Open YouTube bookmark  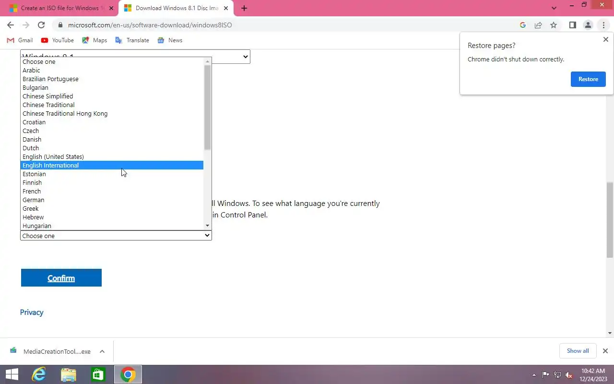tap(58, 40)
